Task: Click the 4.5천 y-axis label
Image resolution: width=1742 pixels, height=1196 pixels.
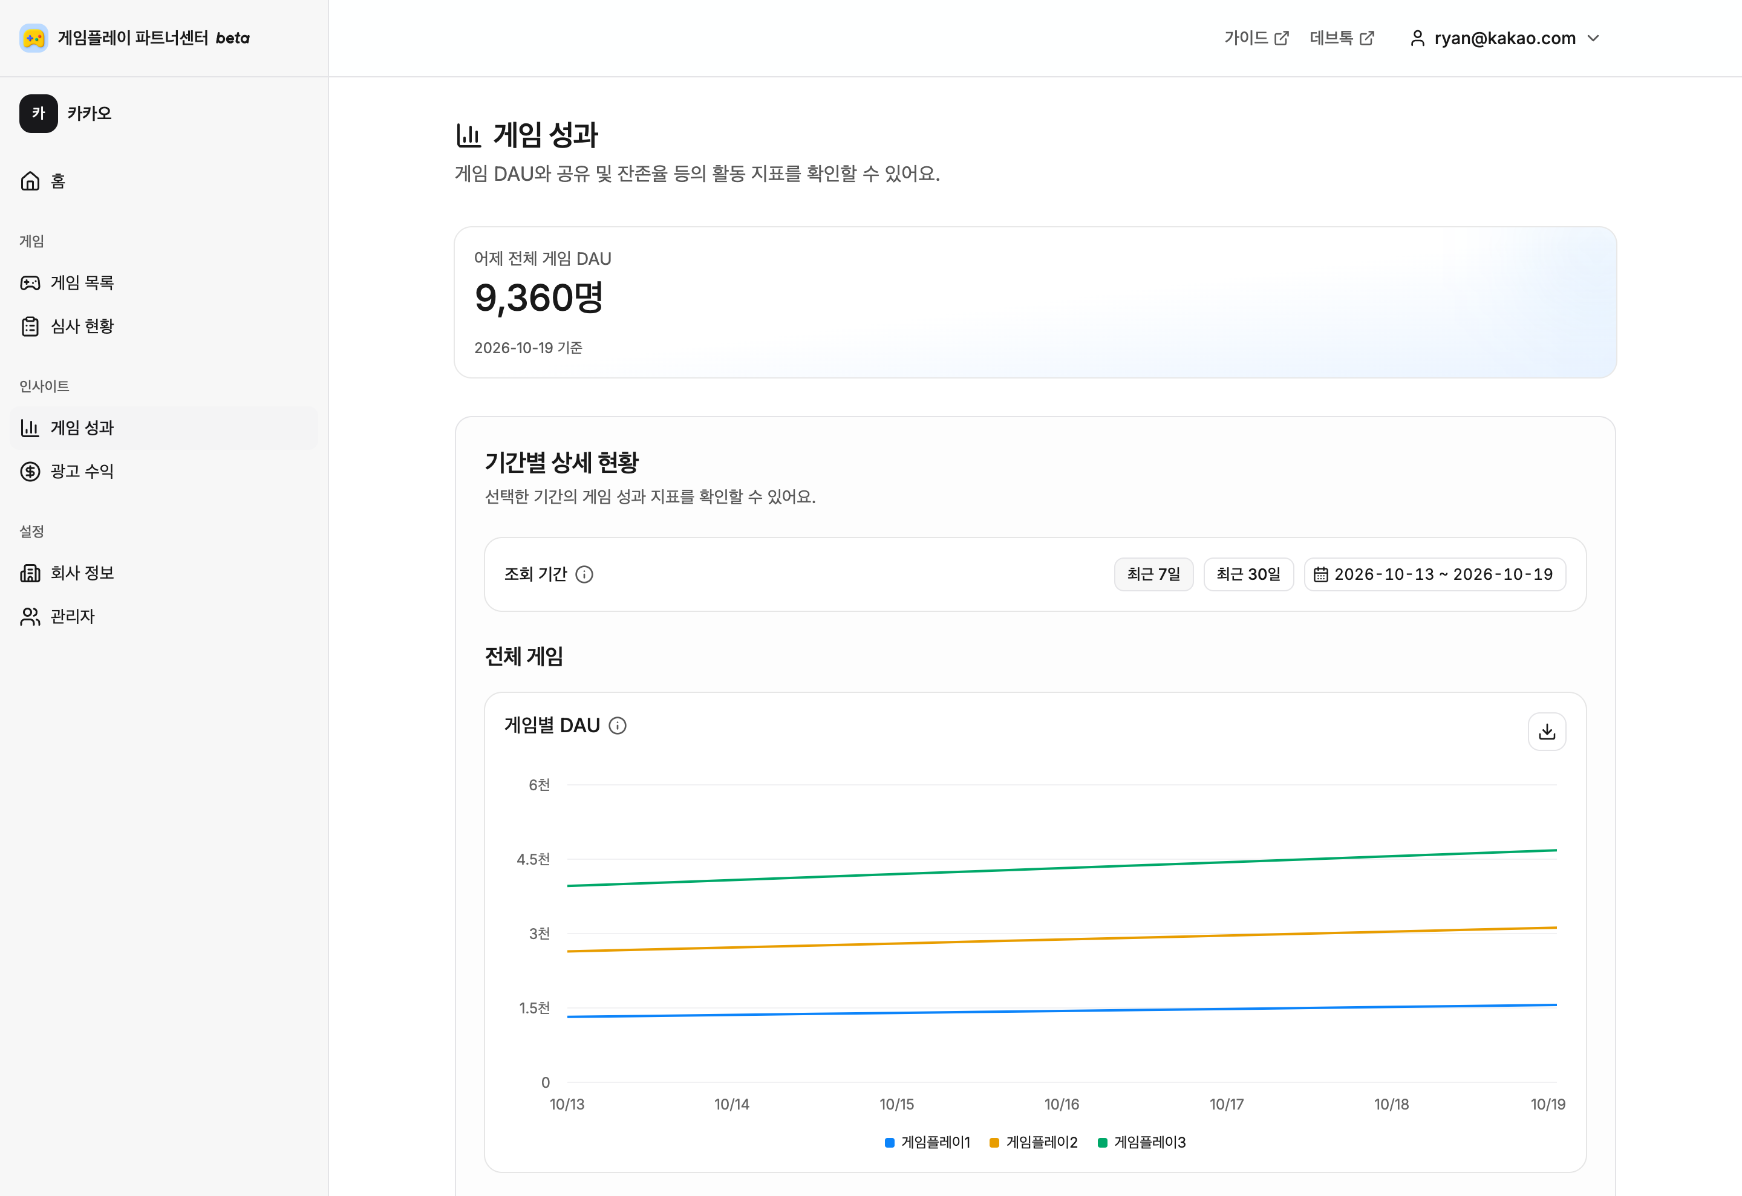Action: pyautogui.click(x=533, y=860)
